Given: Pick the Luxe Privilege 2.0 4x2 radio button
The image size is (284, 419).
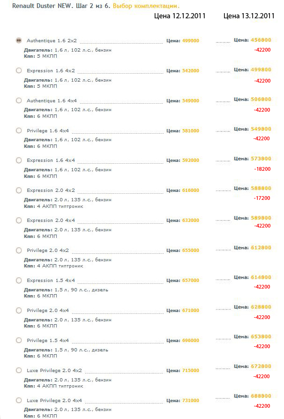Looking at the screenshot, I should (19, 370).
